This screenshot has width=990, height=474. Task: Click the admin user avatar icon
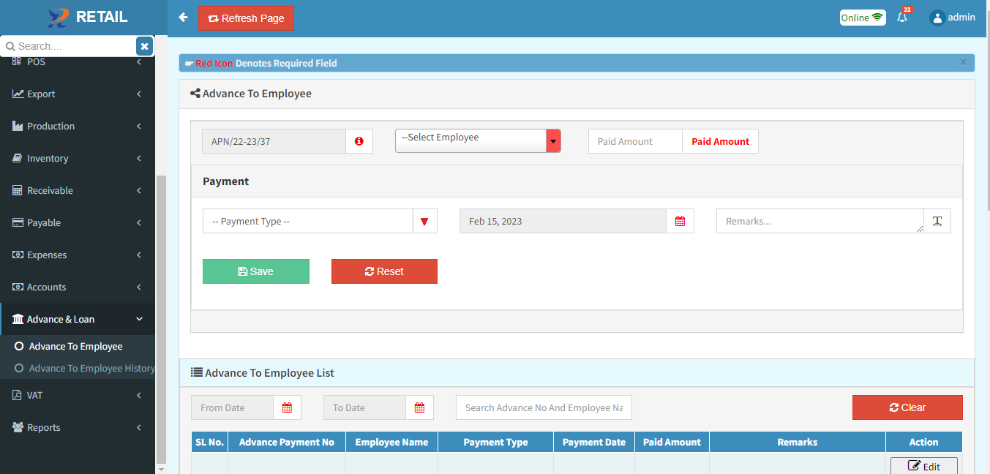[x=937, y=18]
